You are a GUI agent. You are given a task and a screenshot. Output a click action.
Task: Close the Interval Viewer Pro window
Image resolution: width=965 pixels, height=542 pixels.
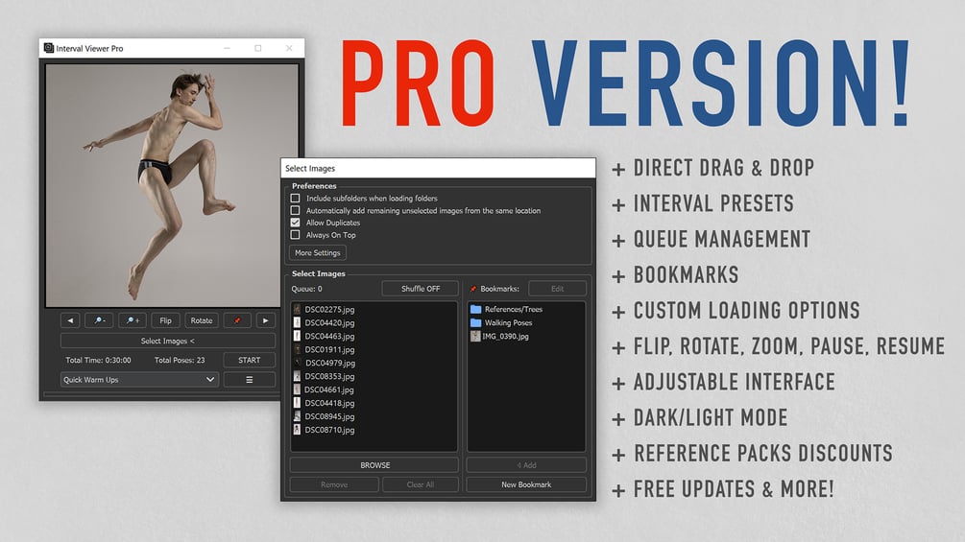point(289,48)
